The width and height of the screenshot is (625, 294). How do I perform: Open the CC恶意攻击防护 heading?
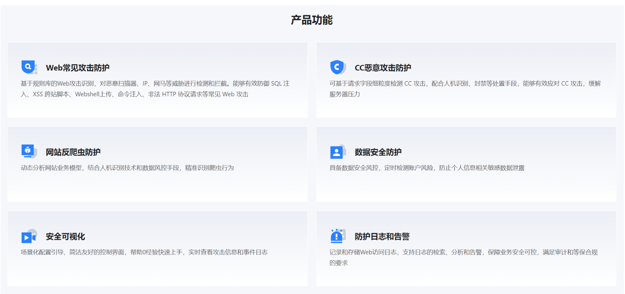coord(383,68)
